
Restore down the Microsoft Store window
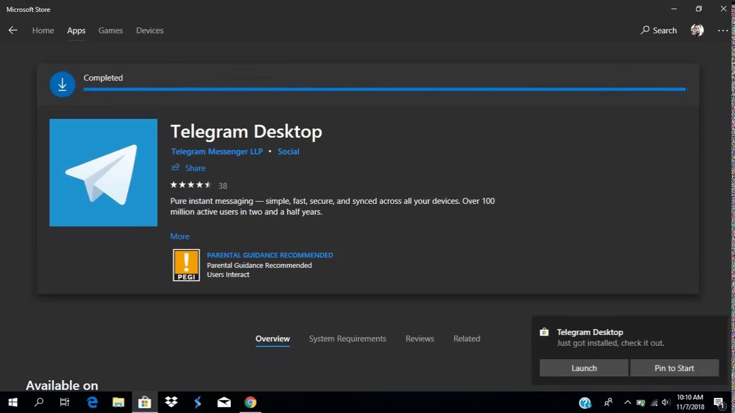(699, 9)
